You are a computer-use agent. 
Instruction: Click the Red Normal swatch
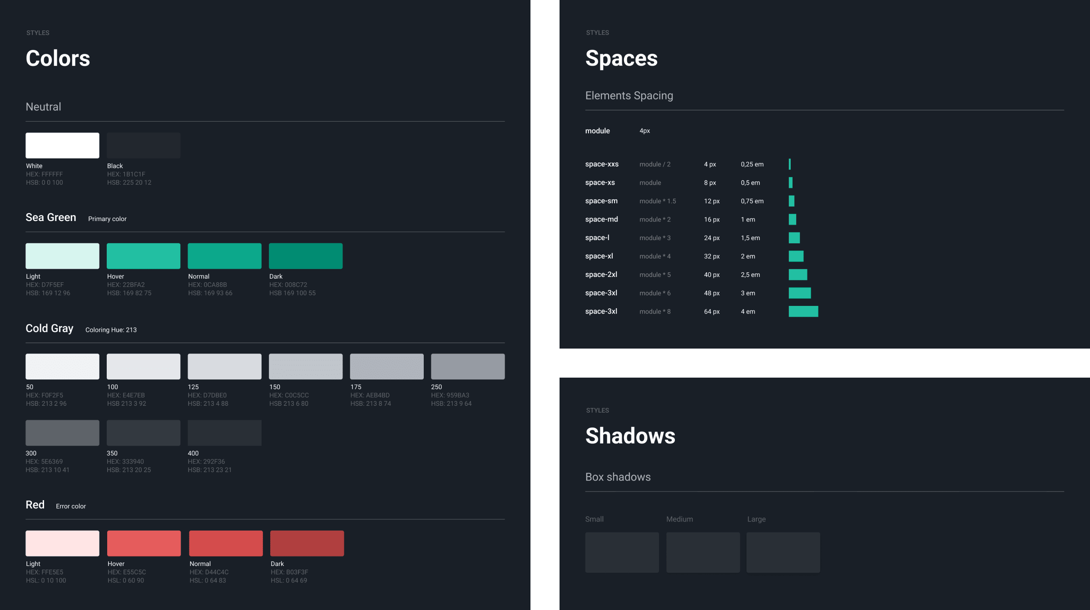[x=226, y=543]
